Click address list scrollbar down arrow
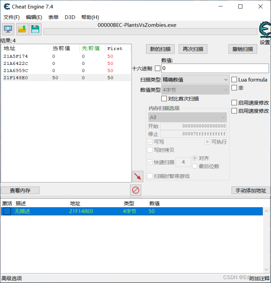Viewport: 271px width, 283px height. [266, 269]
